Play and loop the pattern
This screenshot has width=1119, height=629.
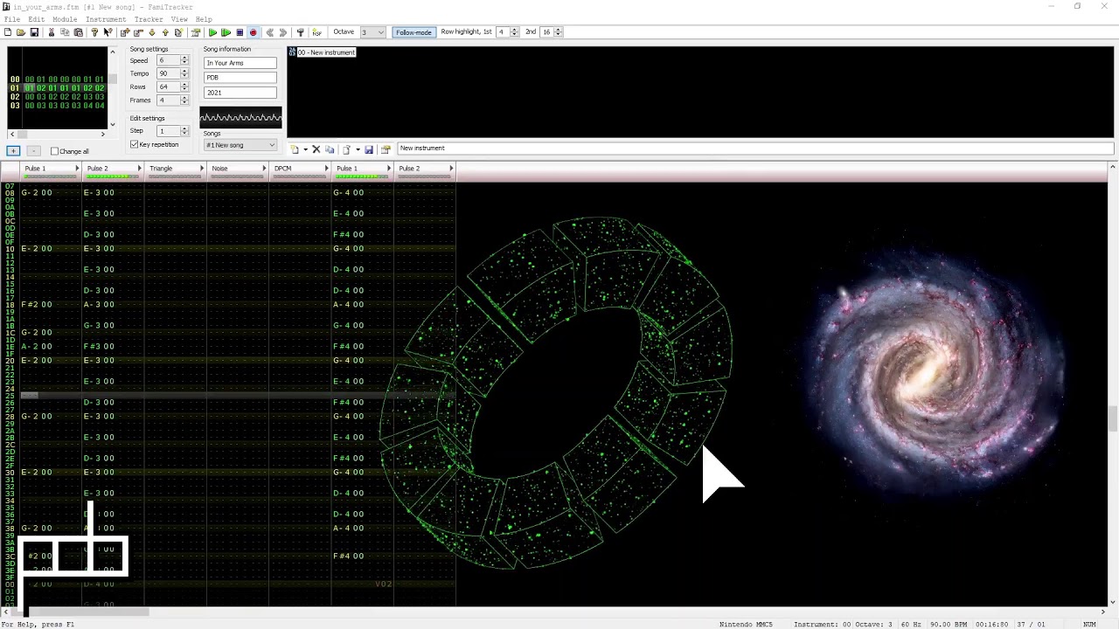(x=226, y=32)
